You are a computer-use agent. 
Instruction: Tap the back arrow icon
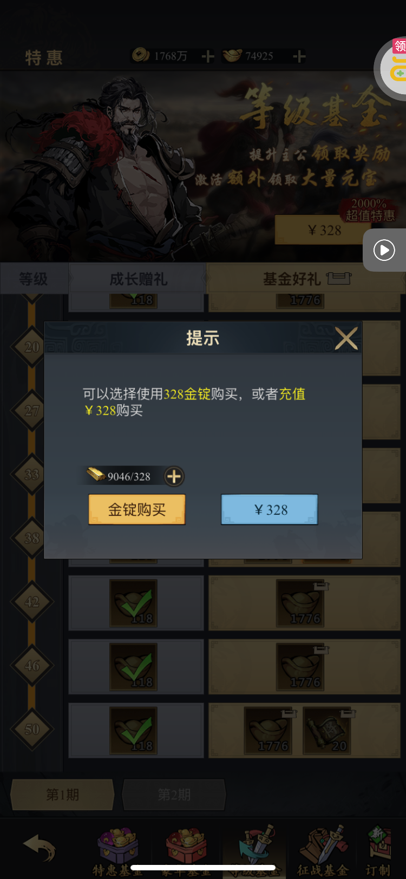(39, 847)
